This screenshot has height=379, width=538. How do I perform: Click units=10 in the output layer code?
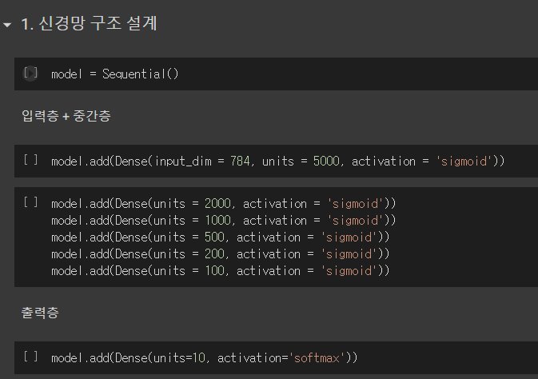179,358
